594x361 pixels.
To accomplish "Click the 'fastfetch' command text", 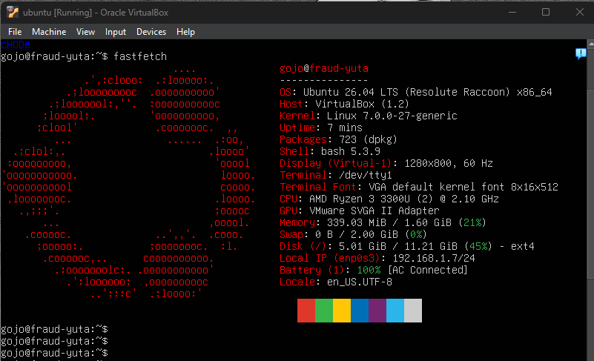I will [140, 56].
